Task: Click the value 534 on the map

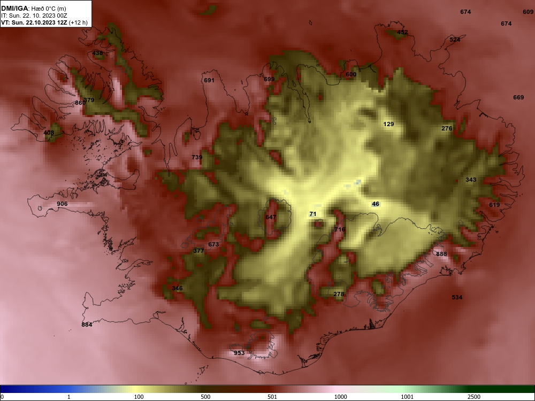Action: 457,297
